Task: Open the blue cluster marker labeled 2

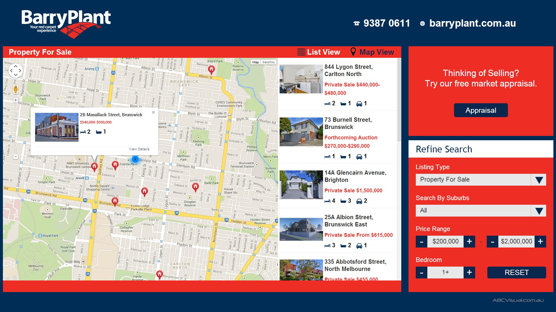Action: tap(135, 159)
